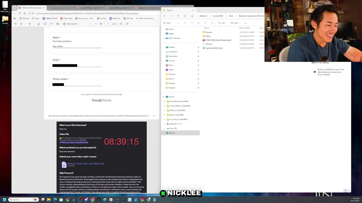Open the Nextcloud bookmark
Viewport: 362px width, 203px height.
point(115,18)
